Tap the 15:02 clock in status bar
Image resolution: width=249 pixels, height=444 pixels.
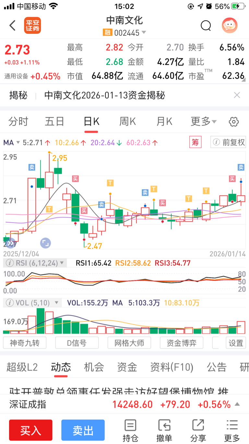[124, 6]
